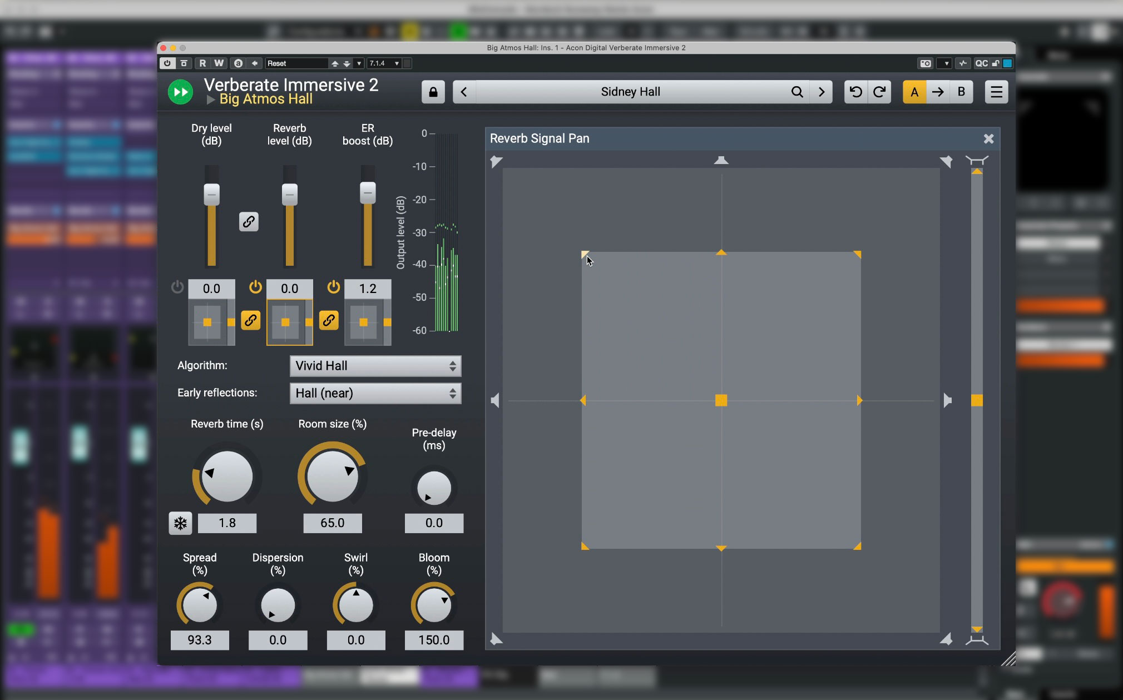Click the link icon between Dry and Reverb faders

point(249,222)
